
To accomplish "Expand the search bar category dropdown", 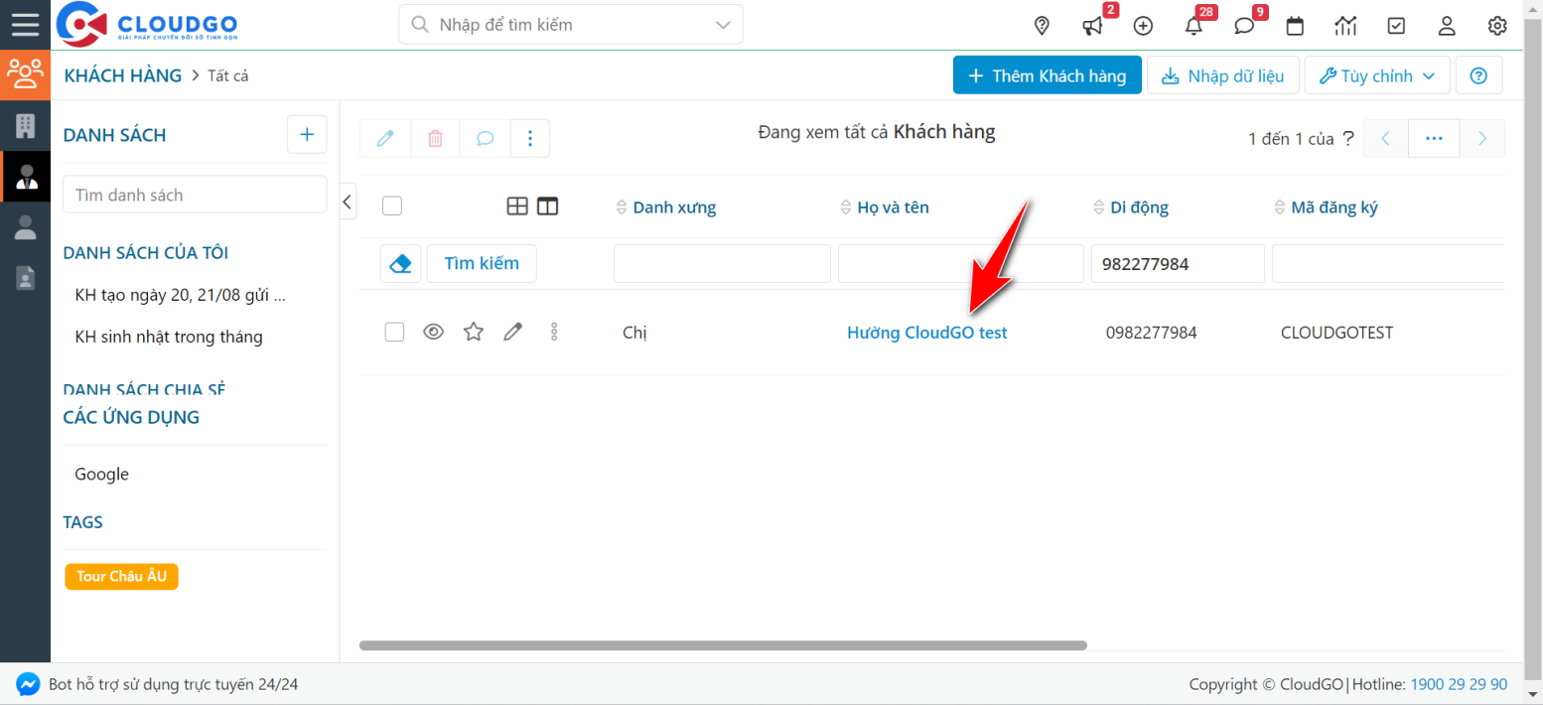I will point(722,24).
